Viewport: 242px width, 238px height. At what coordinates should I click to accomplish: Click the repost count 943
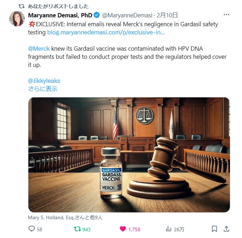(87, 229)
